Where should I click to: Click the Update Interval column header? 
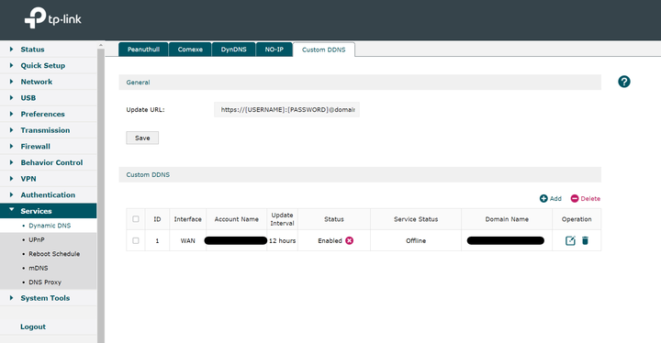[283, 219]
